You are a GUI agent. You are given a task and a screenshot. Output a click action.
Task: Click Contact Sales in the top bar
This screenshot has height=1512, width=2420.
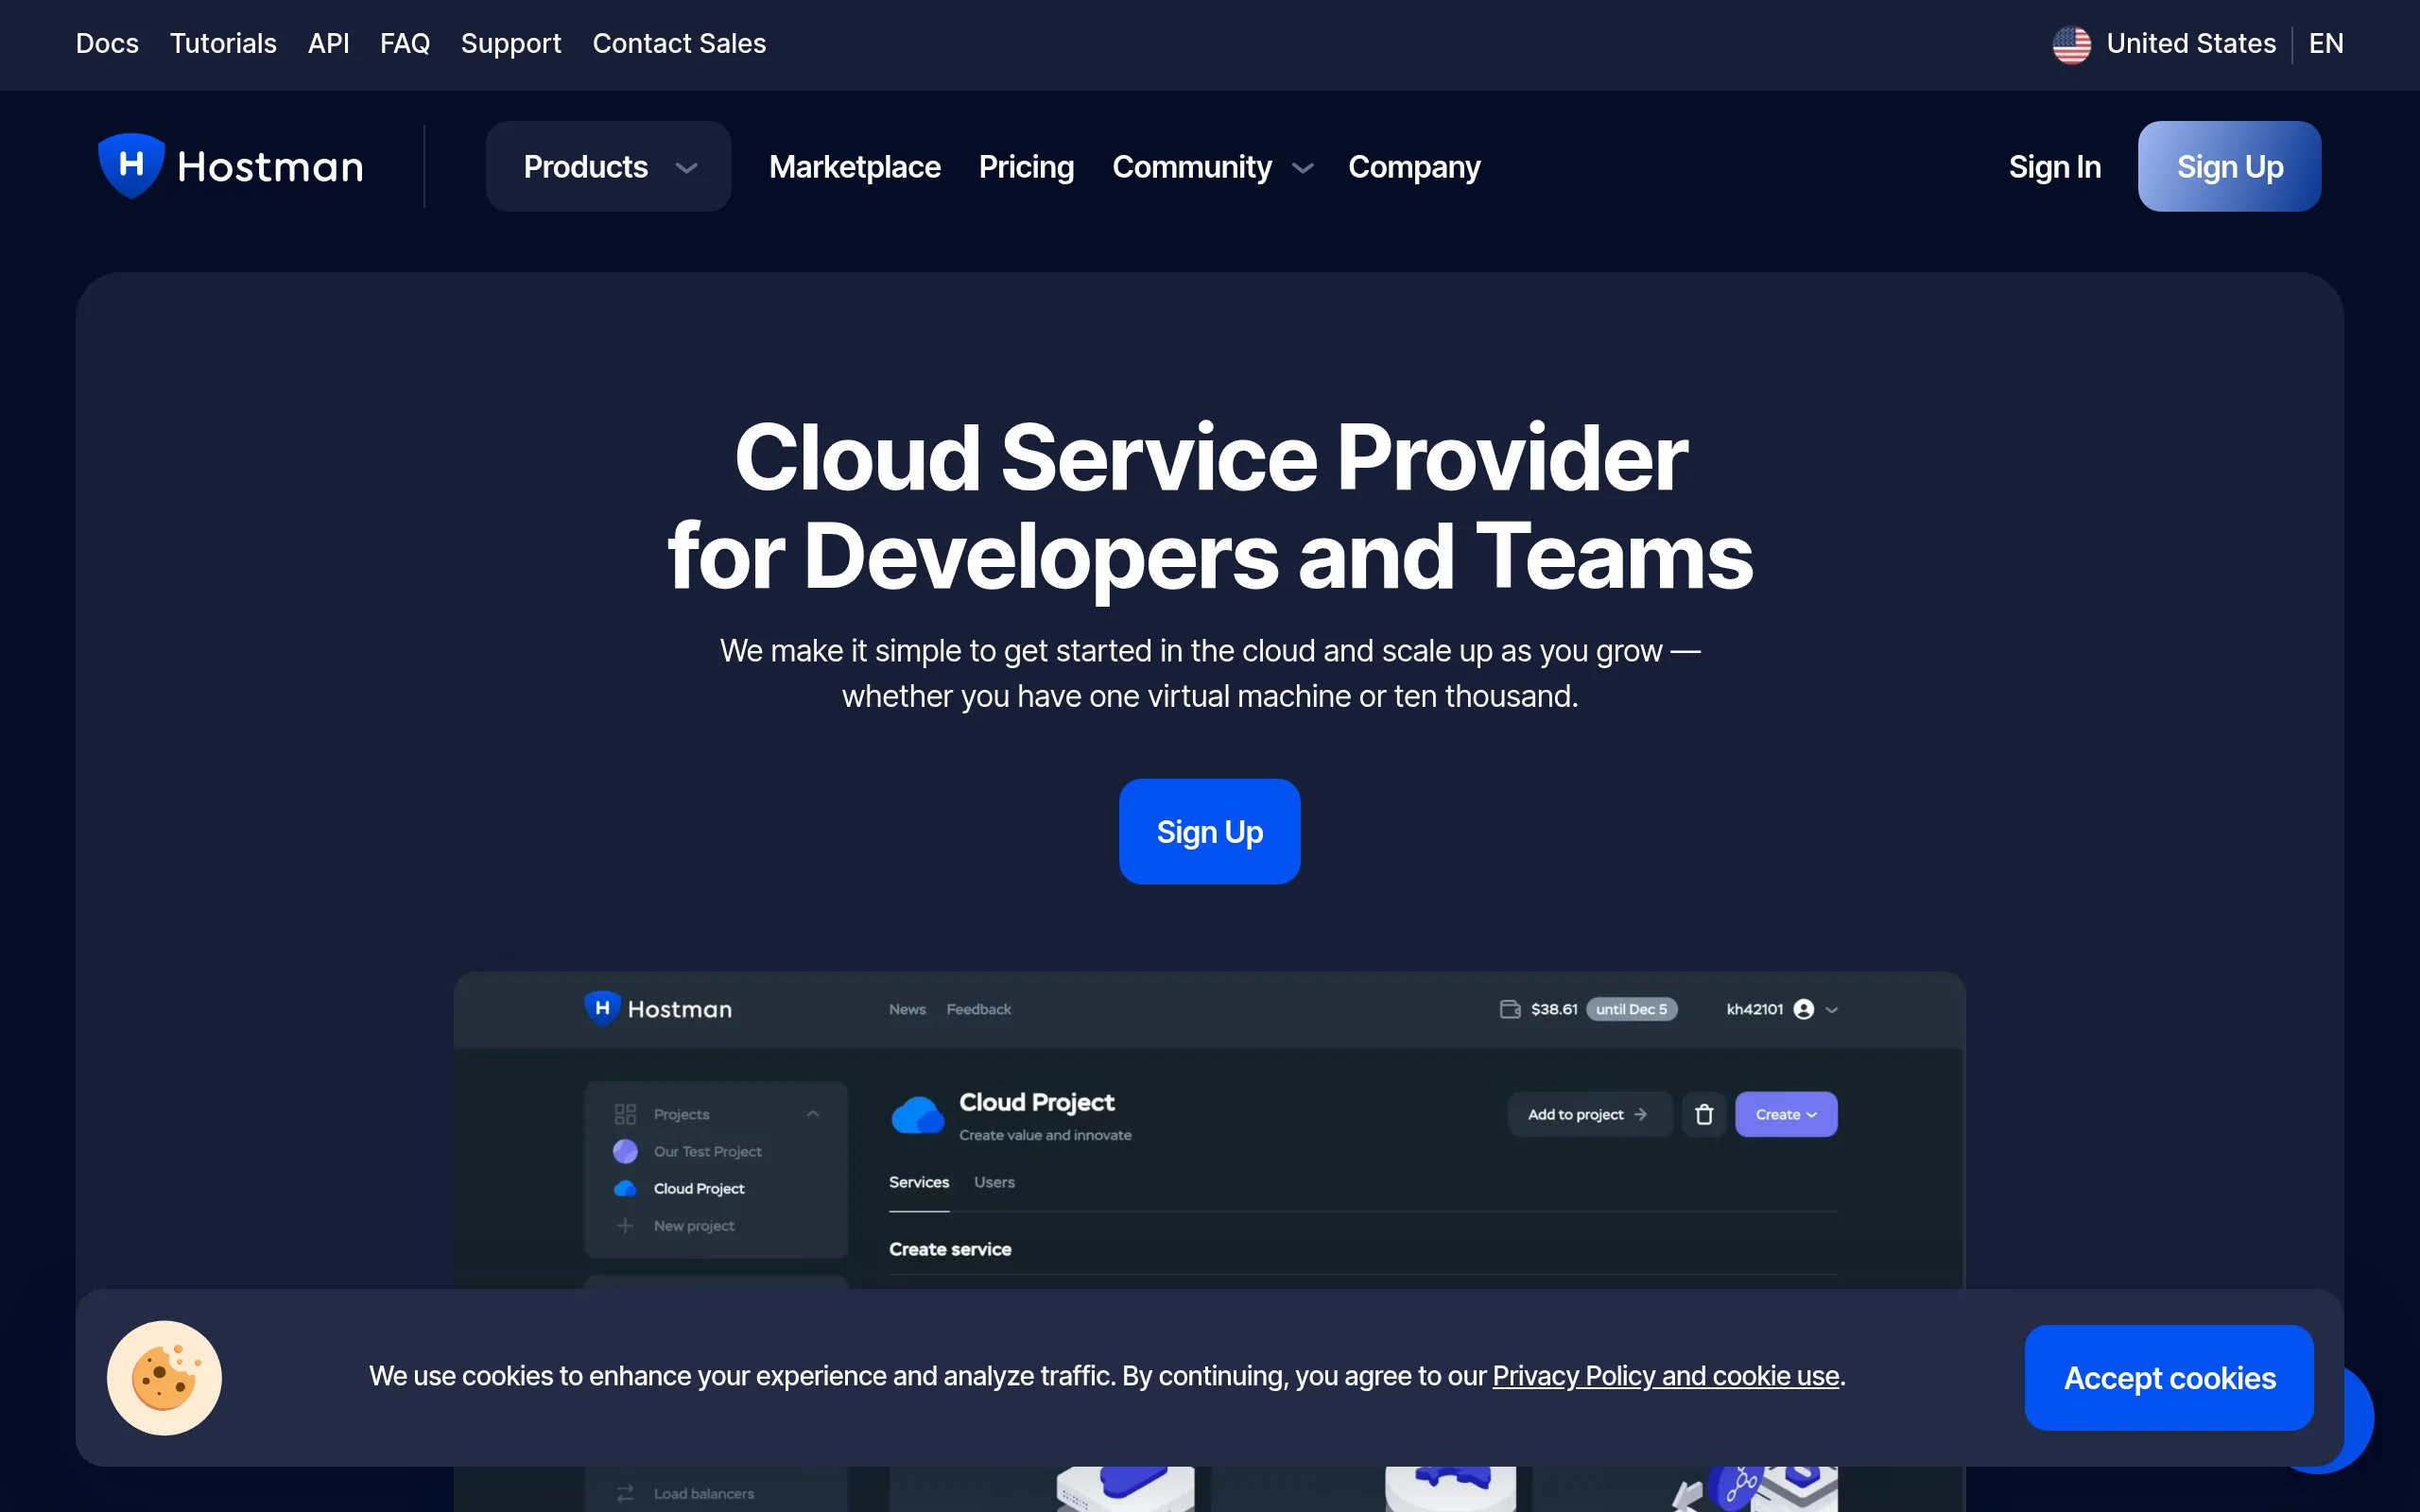coord(679,44)
